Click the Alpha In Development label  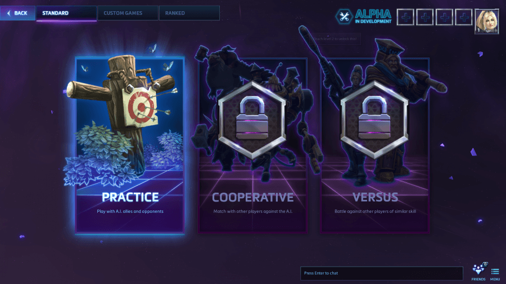pyautogui.click(x=373, y=16)
